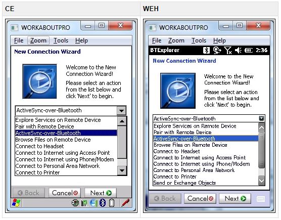Select Connect to Headset in WEH list

click(x=206, y=151)
